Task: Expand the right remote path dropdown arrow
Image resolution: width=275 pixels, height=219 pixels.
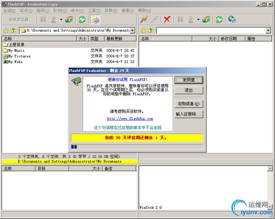Action: (x=268, y=30)
